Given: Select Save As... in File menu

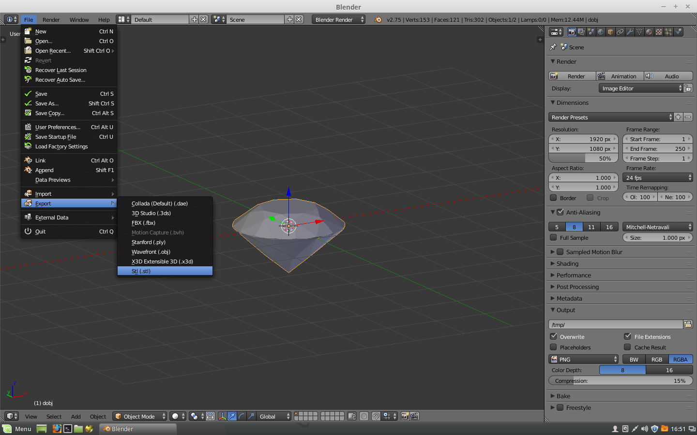Looking at the screenshot, I should [x=69, y=103].
